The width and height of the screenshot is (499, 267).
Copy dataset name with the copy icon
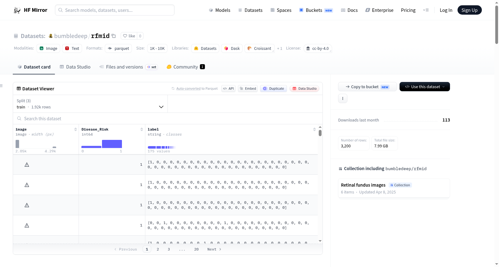(114, 36)
